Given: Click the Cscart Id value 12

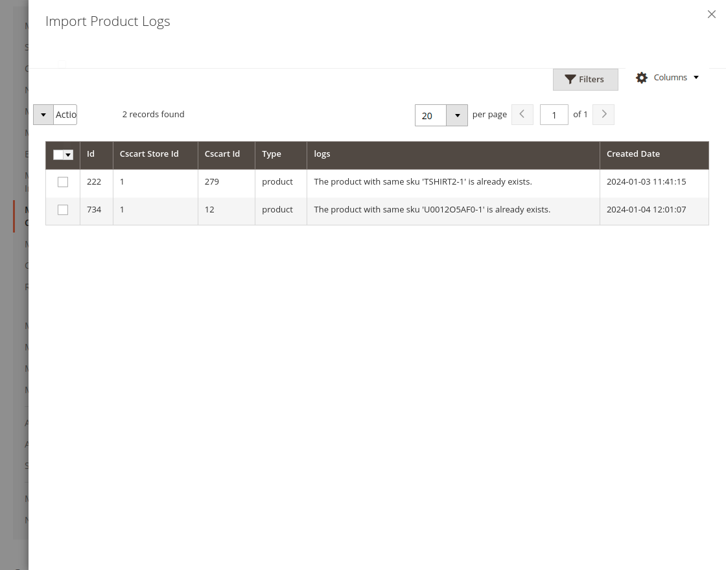Looking at the screenshot, I should [x=209, y=210].
